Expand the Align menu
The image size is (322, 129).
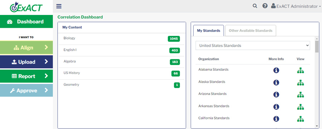point(26,48)
